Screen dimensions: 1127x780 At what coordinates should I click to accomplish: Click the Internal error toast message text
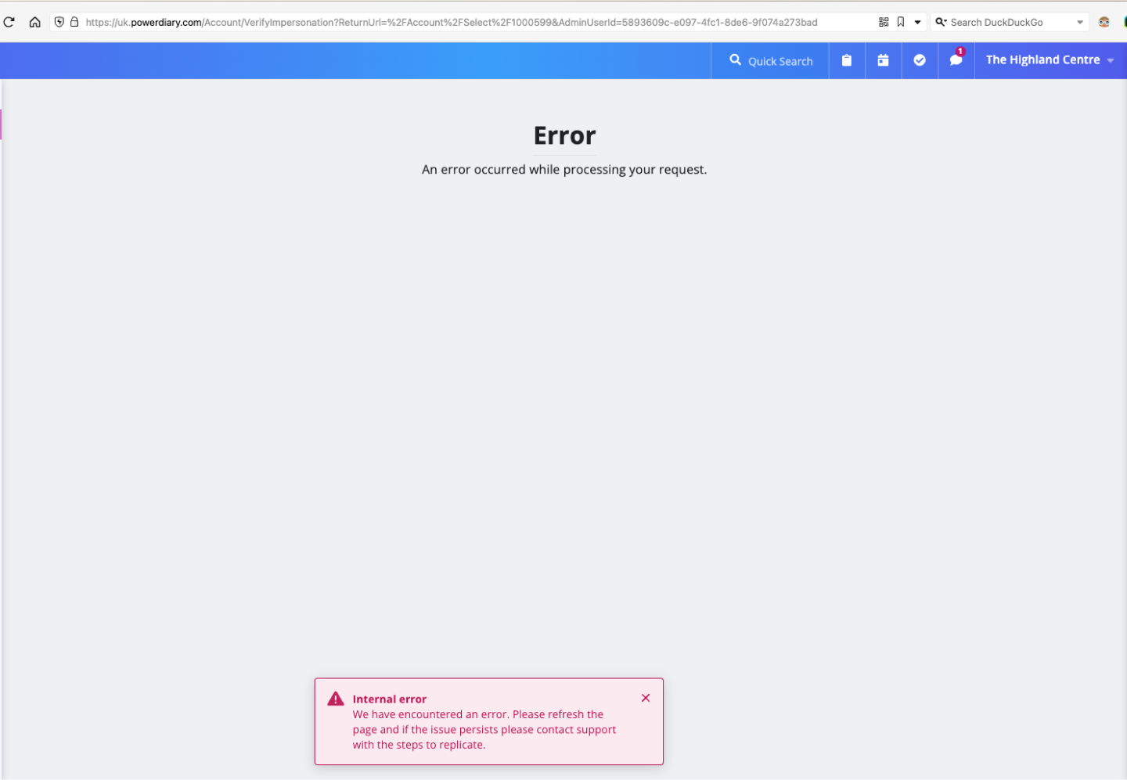coord(484,729)
